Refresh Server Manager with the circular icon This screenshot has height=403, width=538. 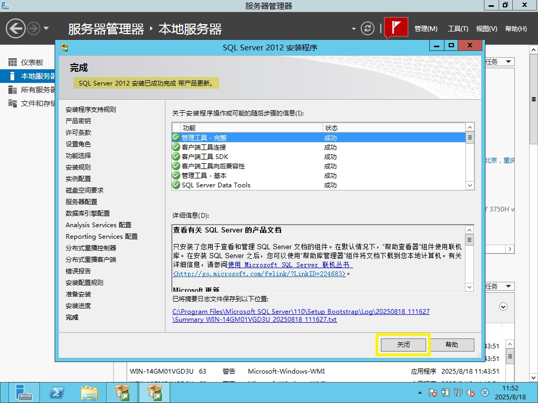coord(367,28)
